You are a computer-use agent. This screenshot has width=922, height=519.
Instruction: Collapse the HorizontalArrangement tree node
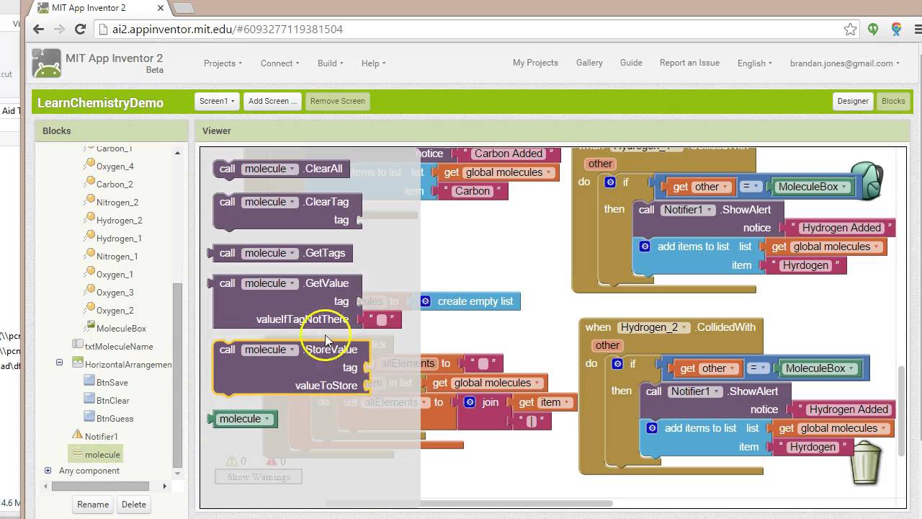(x=59, y=363)
